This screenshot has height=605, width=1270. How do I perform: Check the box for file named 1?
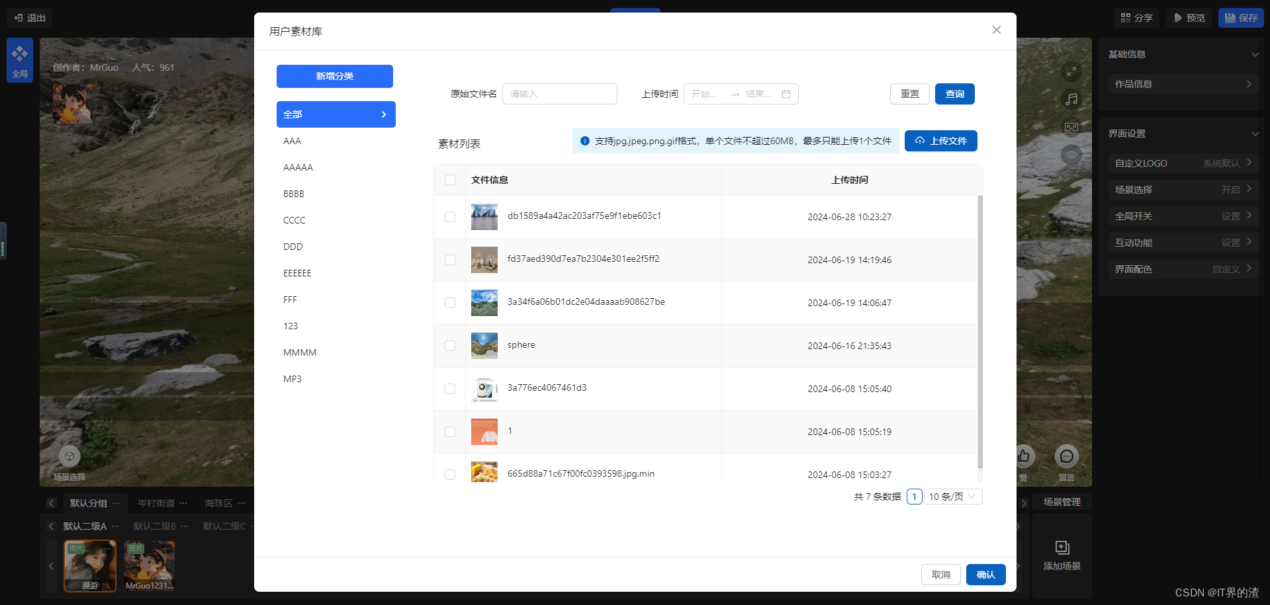(450, 432)
